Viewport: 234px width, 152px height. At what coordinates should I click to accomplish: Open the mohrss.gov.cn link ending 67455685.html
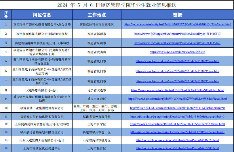177,148
